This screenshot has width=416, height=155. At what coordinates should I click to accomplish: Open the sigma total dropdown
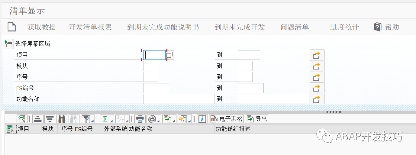click(107, 119)
